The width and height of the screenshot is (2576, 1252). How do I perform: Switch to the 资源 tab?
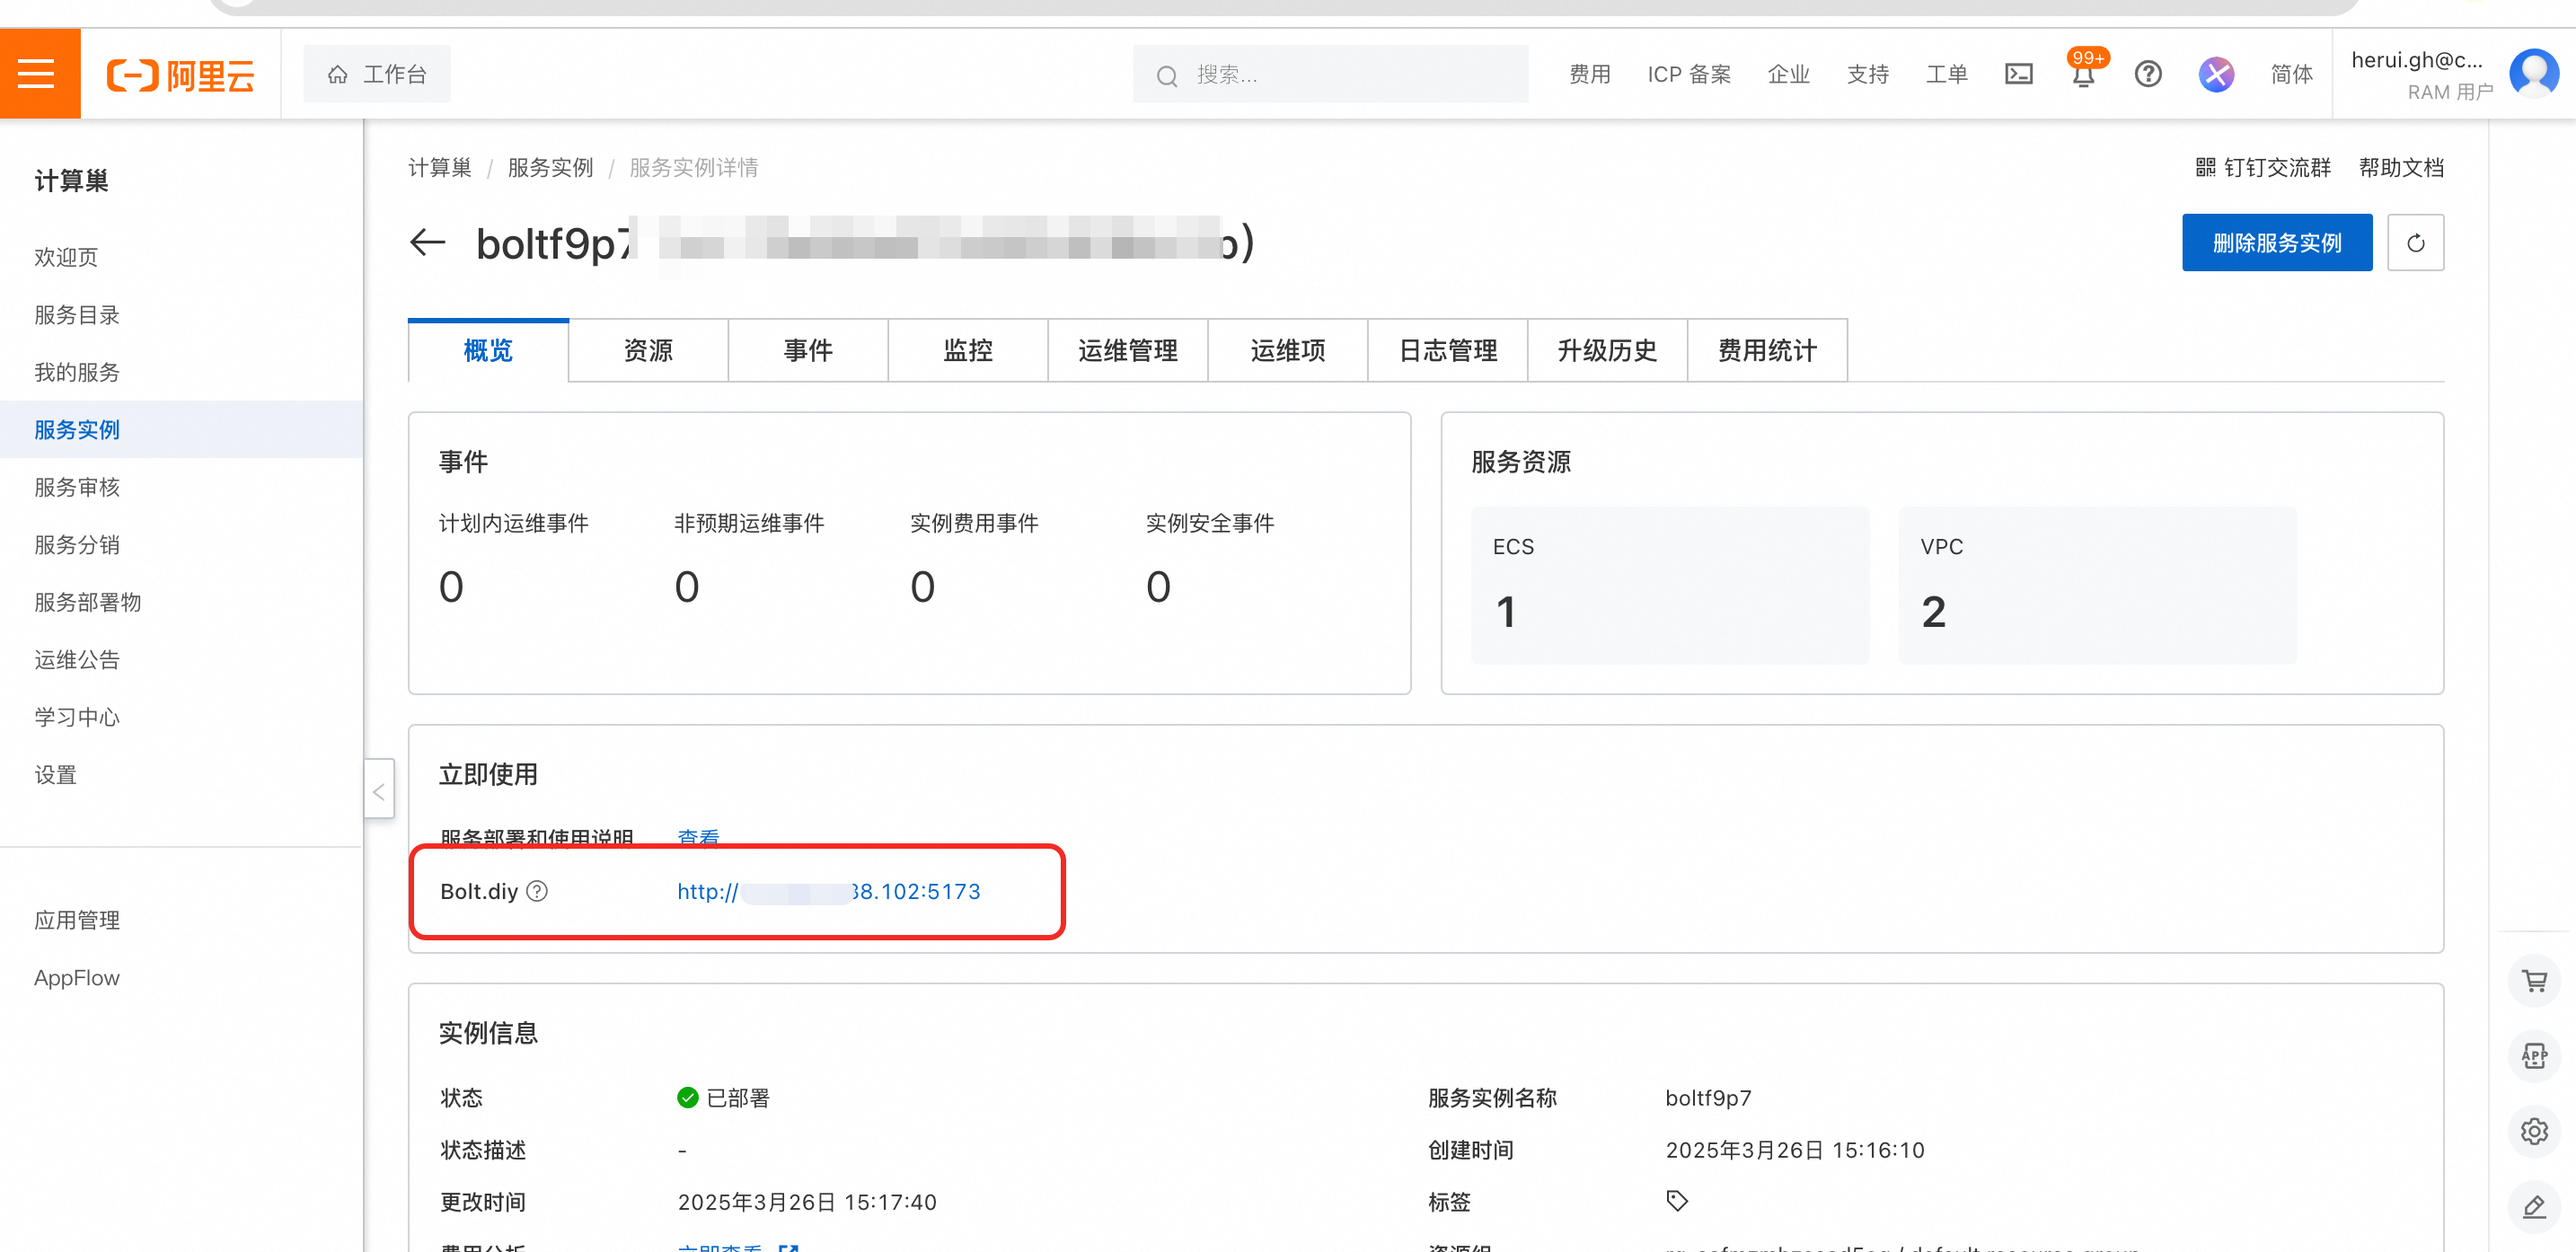pyautogui.click(x=648, y=351)
